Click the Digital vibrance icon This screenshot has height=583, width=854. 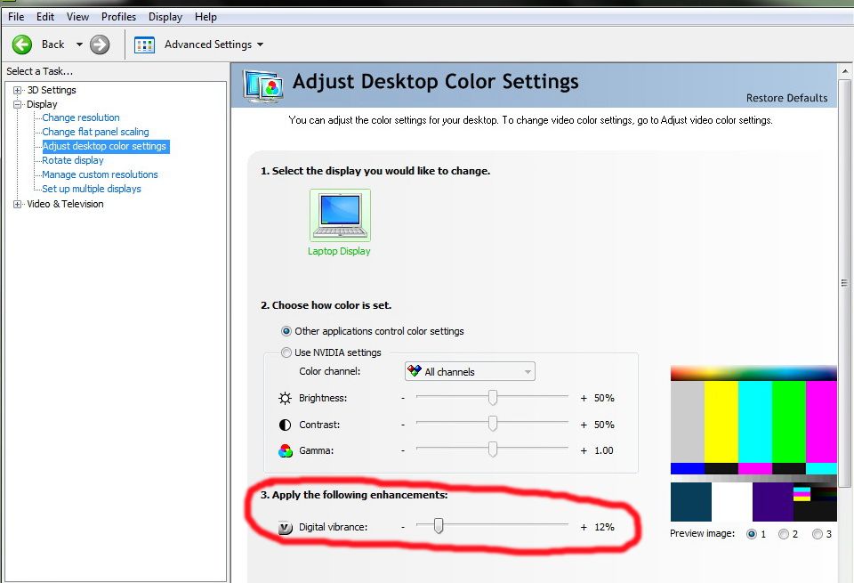point(285,527)
